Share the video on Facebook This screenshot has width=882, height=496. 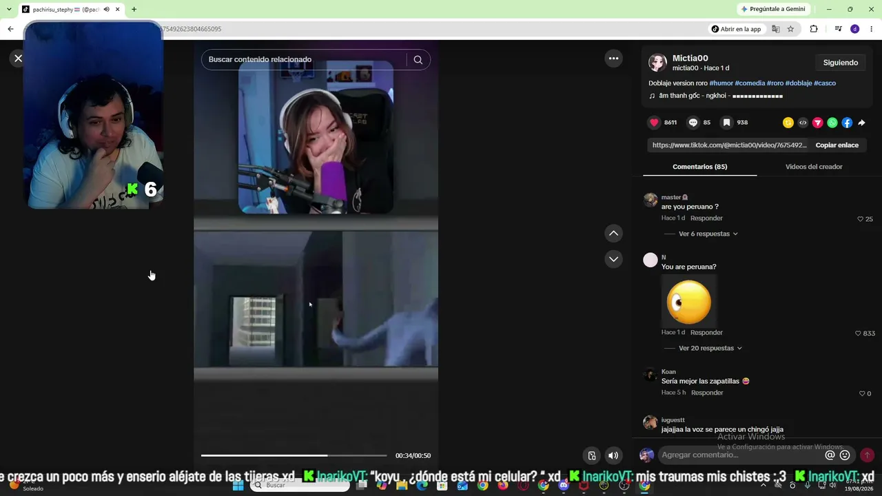[847, 123]
